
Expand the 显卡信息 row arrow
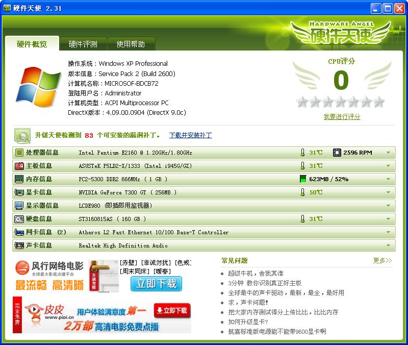[x=389, y=192]
